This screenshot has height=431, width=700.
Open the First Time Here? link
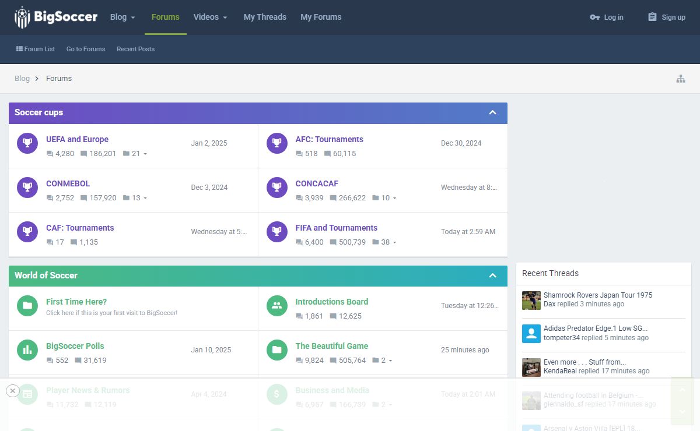(x=76, y=302)
